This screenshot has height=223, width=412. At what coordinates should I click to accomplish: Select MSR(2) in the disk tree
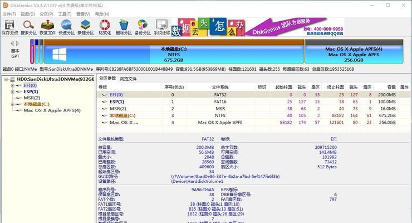(x=32, y=98)
